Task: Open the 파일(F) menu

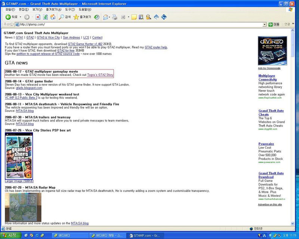Action: [x=10, y=9]
